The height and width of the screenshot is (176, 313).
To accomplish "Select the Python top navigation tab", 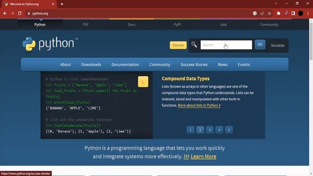I will pos(40,24).
